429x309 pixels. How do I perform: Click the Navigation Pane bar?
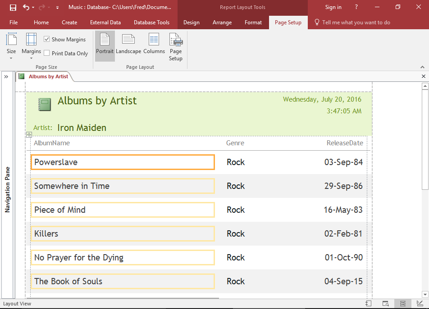(x=7, y=189)
